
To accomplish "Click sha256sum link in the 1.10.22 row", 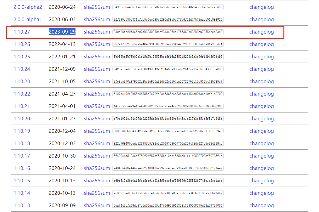I will 97,94.
